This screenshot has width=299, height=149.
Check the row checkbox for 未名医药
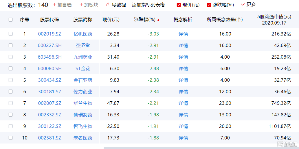tap(10, 137)
